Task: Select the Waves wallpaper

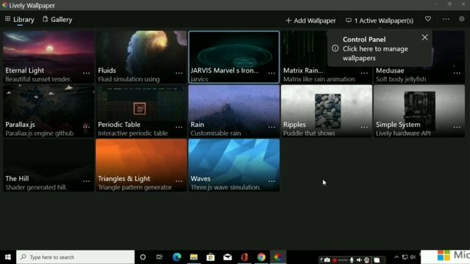Action: pyautogui.click(x=234, y=165)
